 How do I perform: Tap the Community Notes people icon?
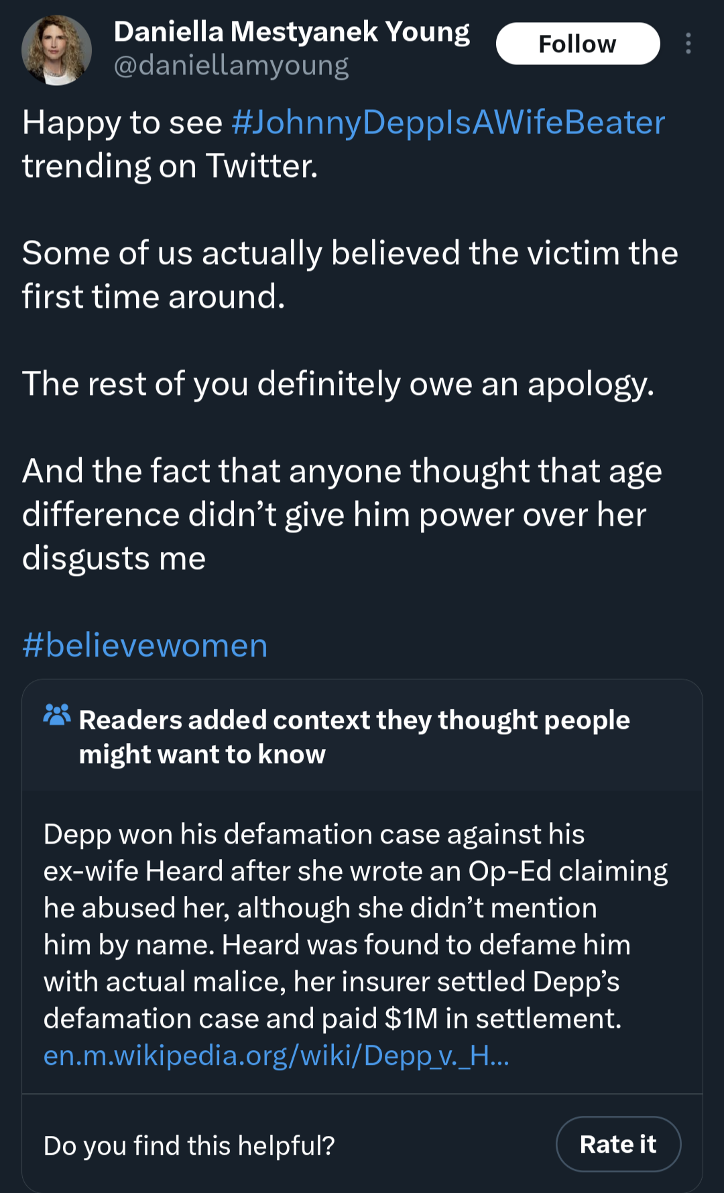pos(57,715)
